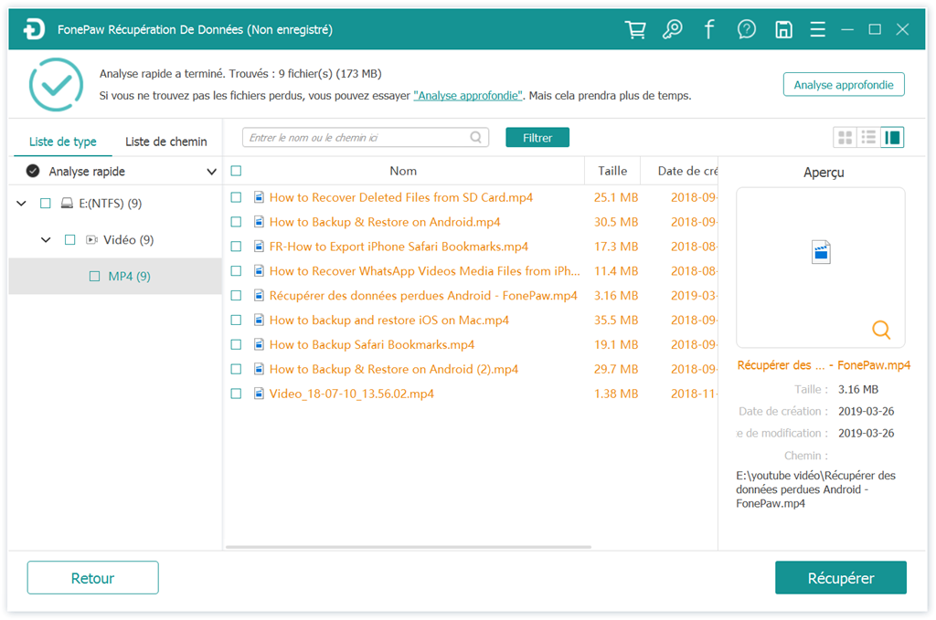
Task: Click the Analyse rapide status check icon
Action: [33, 172]
